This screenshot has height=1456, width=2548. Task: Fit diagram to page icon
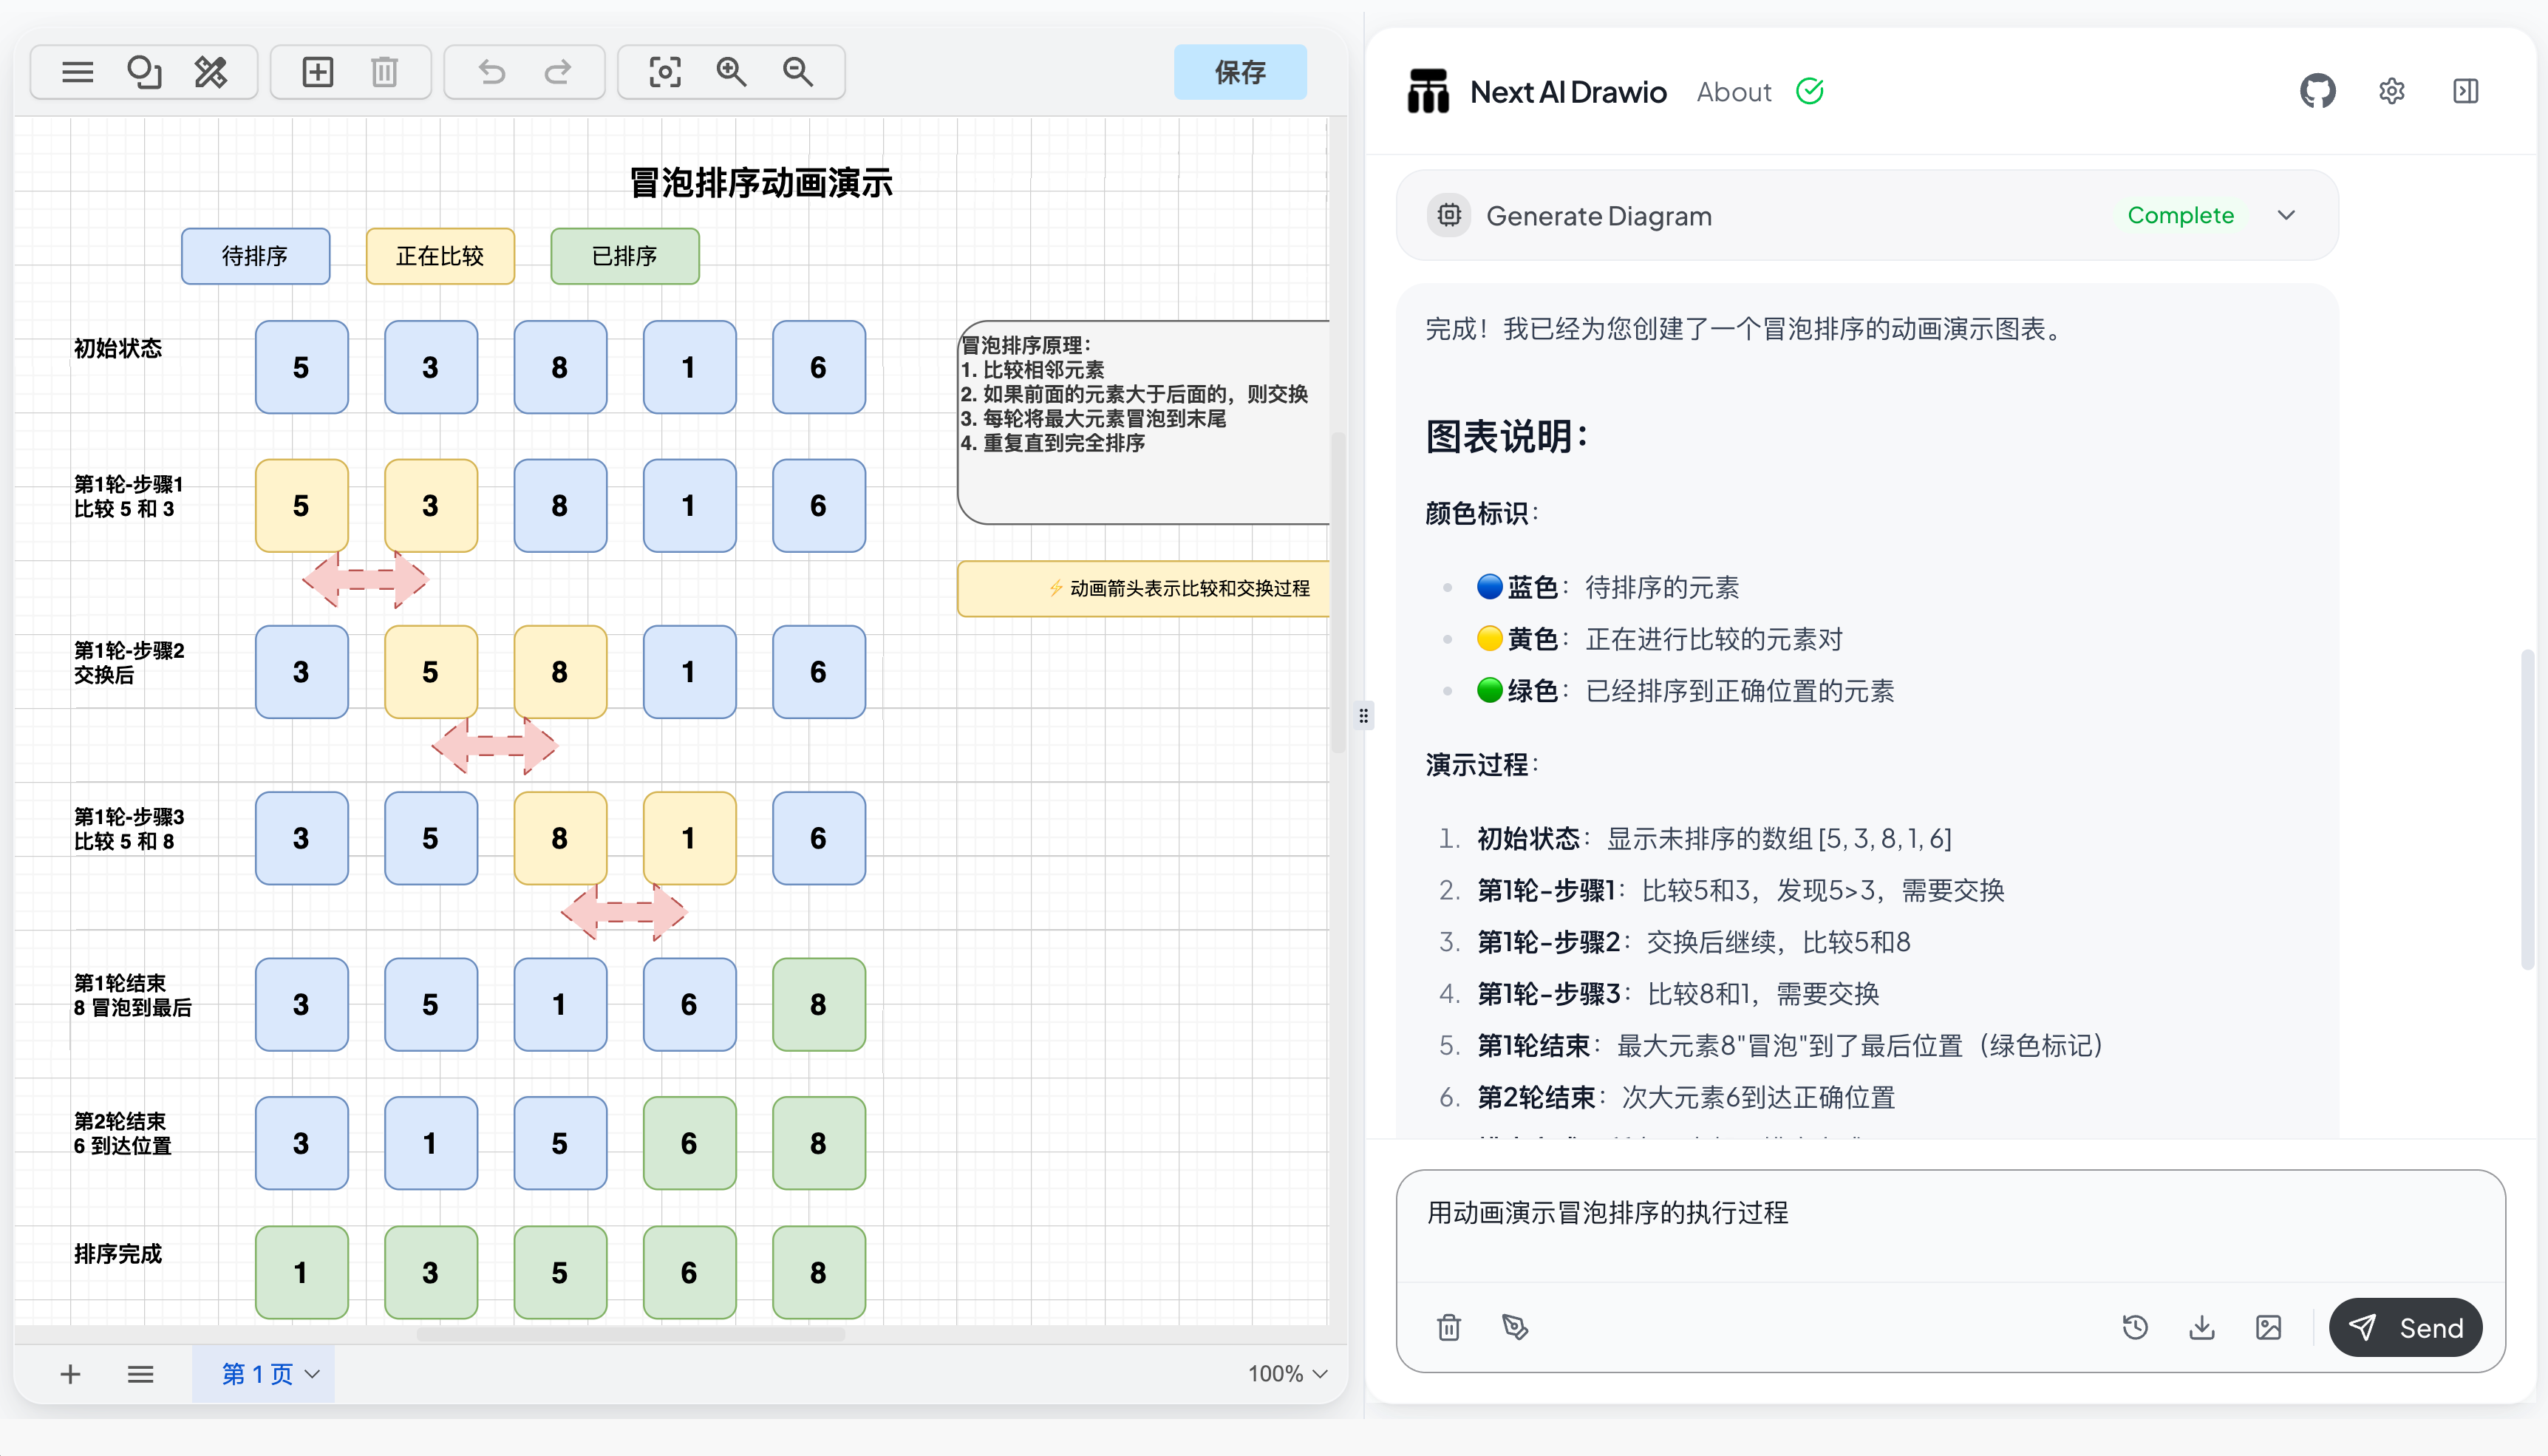click(665, 72)
